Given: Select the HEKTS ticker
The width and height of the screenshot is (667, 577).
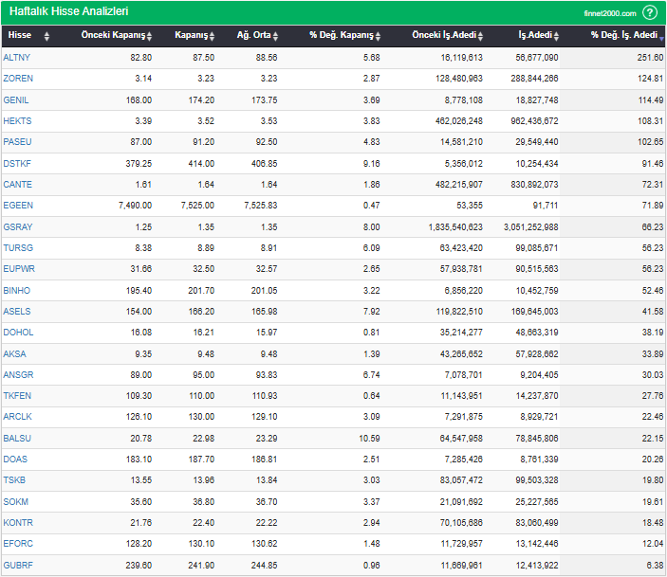Looking at the screenshot, I should pos(17,121).
